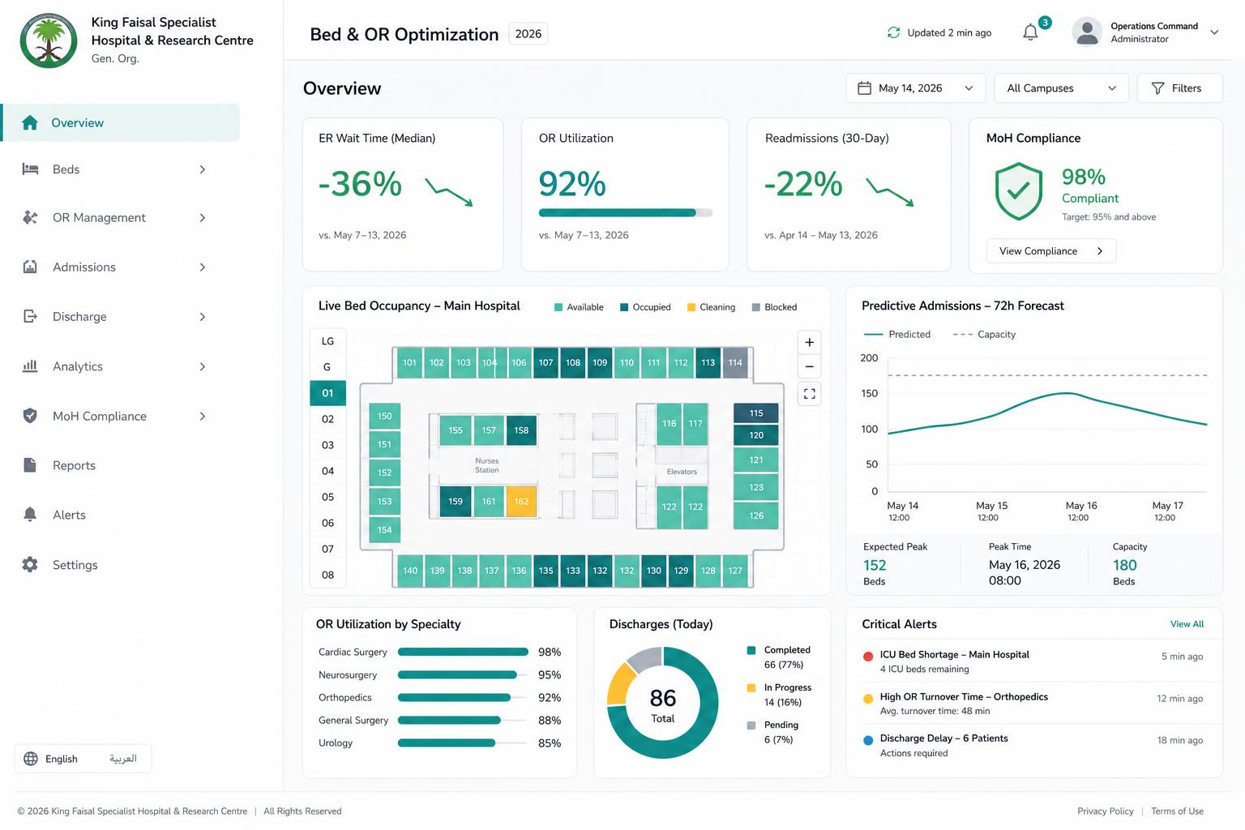Click the 2026 year badge
The width and height of the screenshot is (1245, 830).
click(x=528, y=34)
